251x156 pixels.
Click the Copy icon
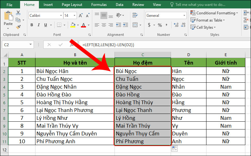(18, 20)
